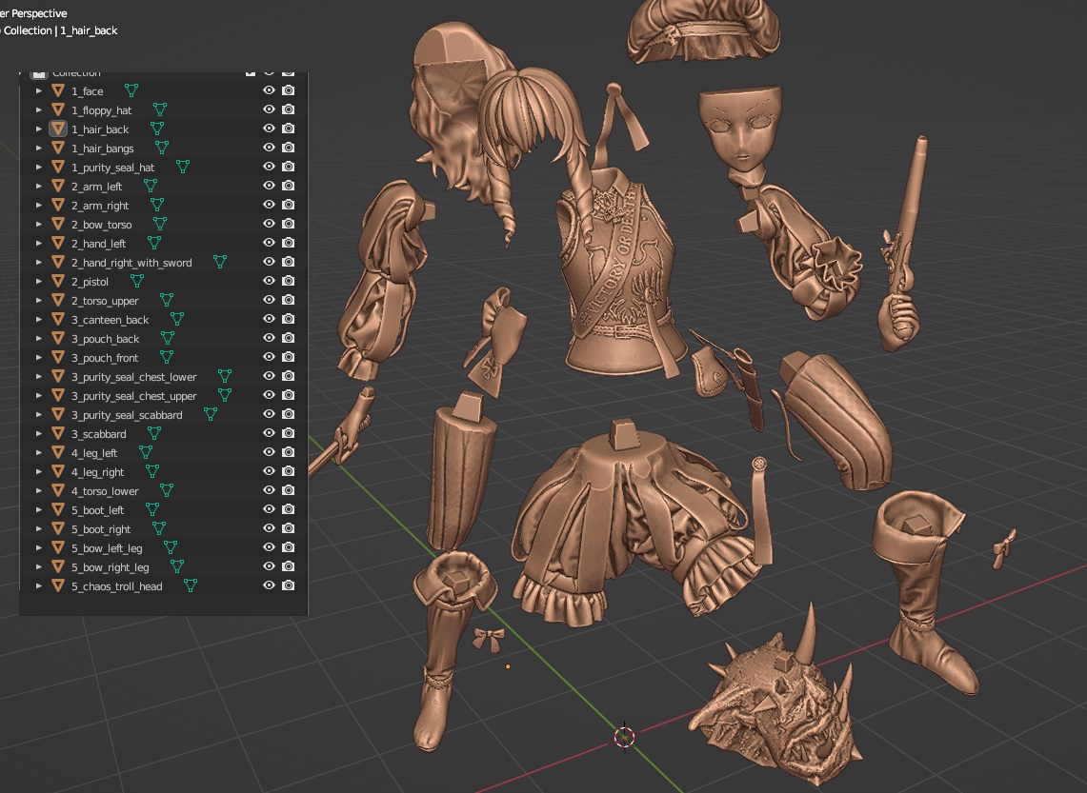Expand the 4_leg_left tree row

coord(39,452)
